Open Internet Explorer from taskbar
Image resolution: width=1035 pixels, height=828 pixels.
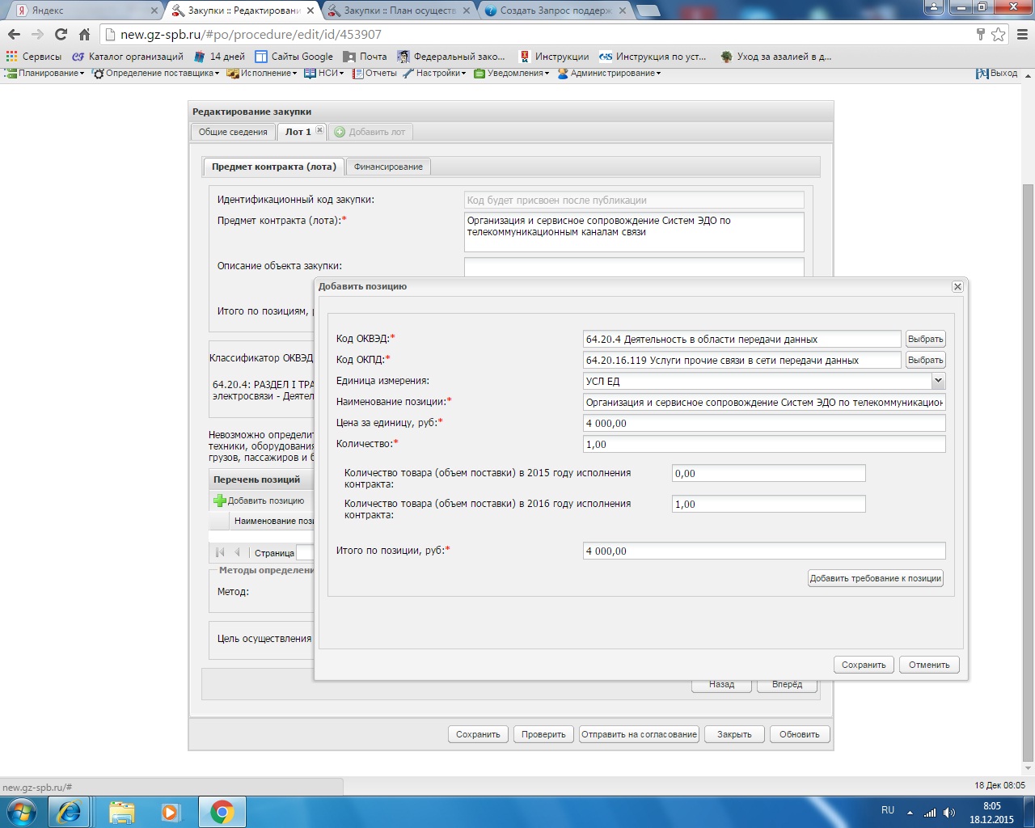69,812
